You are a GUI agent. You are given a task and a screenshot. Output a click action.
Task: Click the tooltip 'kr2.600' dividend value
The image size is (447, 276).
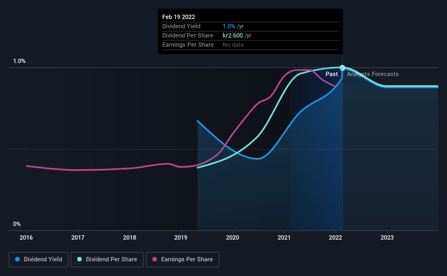tap(232, 35)
